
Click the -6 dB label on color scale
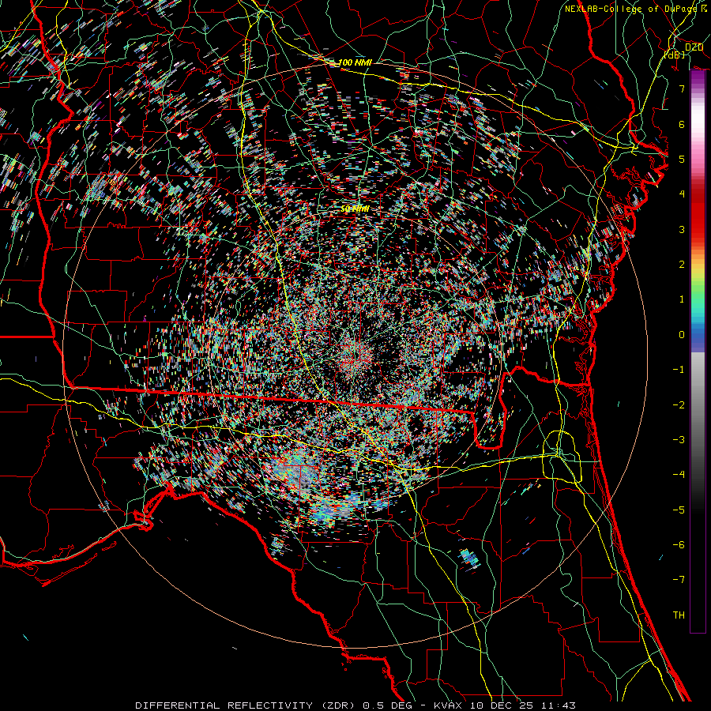tap(679, 545)
